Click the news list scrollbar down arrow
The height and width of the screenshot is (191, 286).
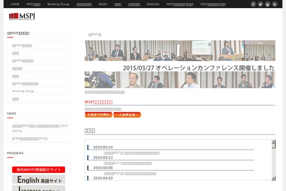pos(274,178)
